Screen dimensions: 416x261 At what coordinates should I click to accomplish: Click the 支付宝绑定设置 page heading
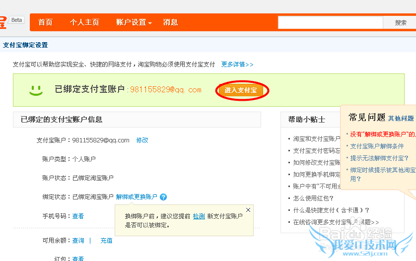tap(25, 45)
